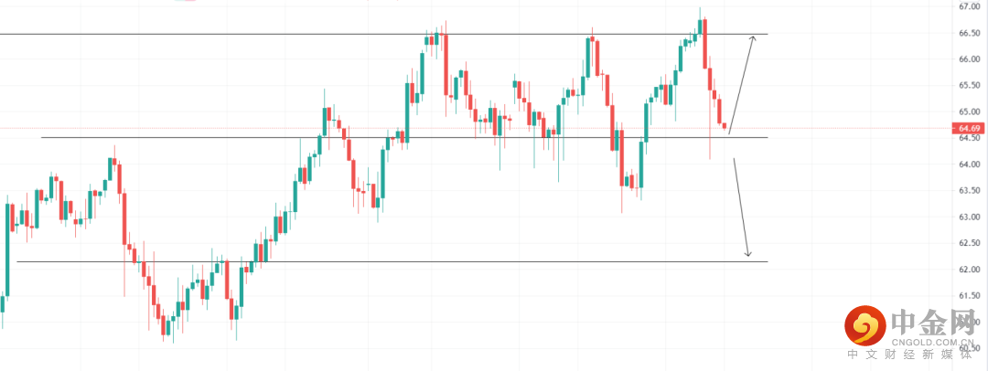Click the 65.00 price axis label
The image size is (988, 371).
pos(970,111)
